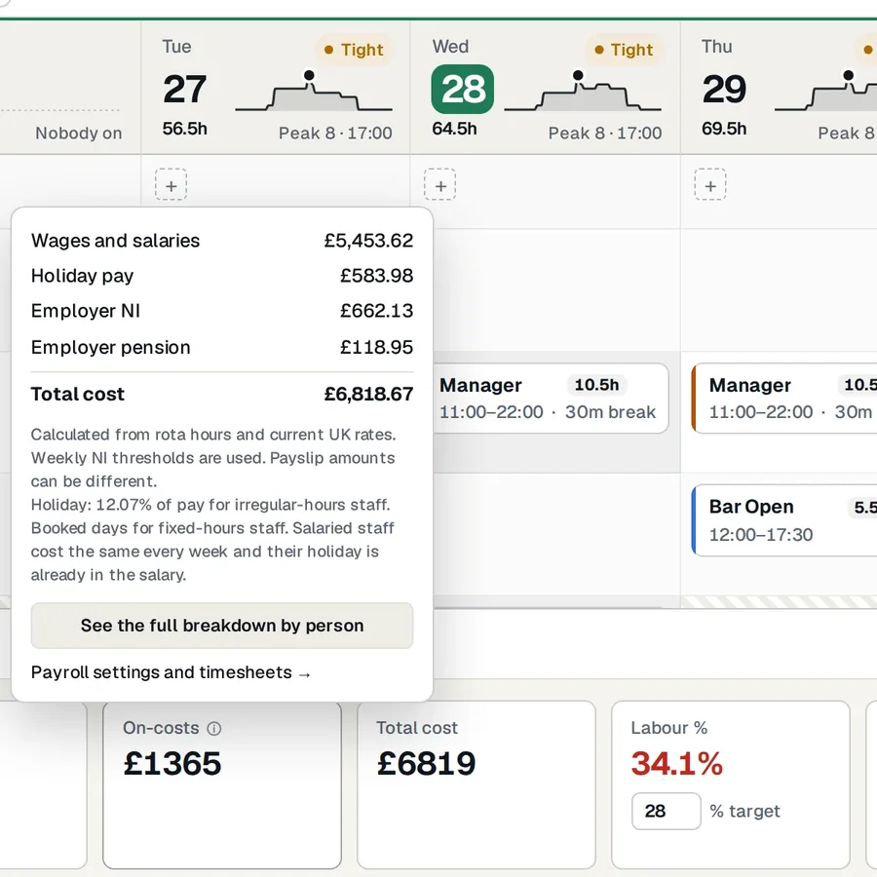Add a shift on Wednesday 28
The image size is (877, 877).
pos(440,184)
